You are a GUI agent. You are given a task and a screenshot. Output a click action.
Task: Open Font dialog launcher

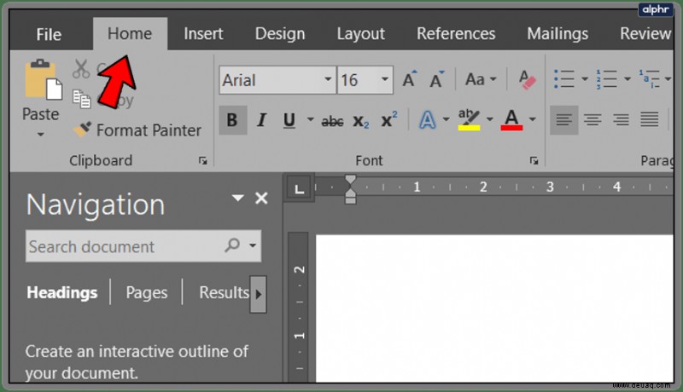pyautogui.click(x=534, y=161)
